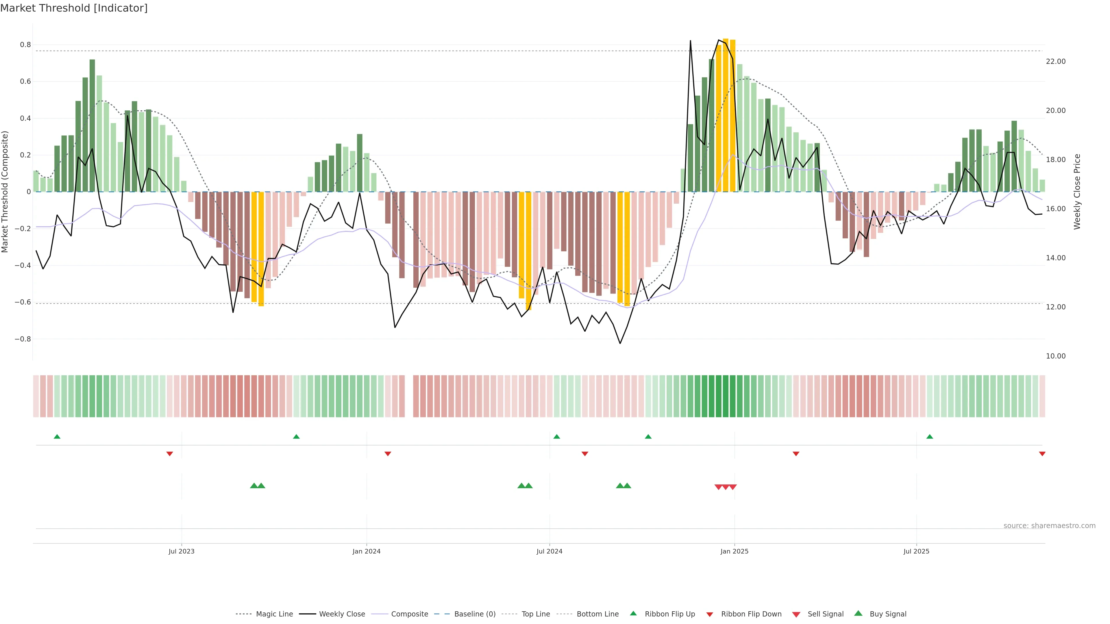This screenshot has width=1110, height=624.
Task: Click the ribbon flip up marker near Jul 2025
Action: 929,437
